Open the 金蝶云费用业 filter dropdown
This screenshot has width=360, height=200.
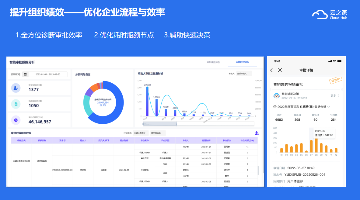coord(141,133)
